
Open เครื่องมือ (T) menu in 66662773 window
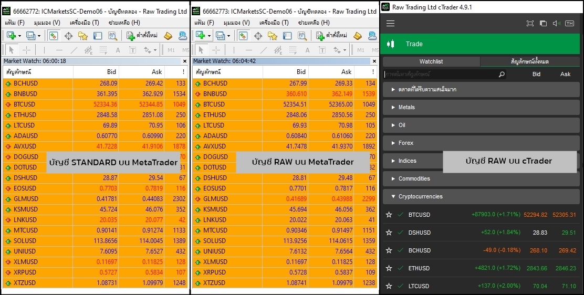coord(274,23)
